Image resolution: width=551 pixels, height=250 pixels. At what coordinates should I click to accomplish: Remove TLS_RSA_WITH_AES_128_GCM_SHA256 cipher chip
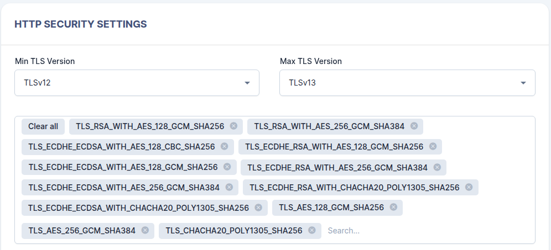click(233, 126)
